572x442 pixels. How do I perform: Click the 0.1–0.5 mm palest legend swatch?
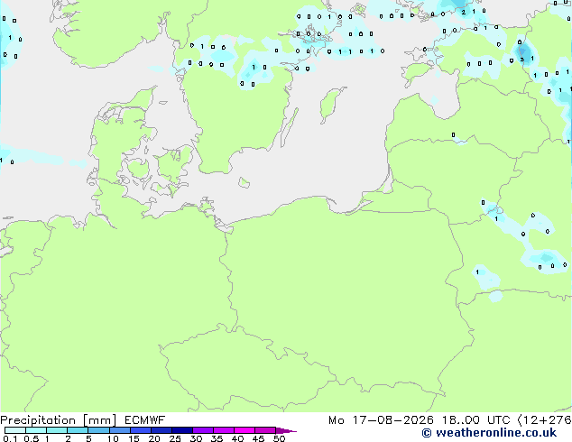15,430
